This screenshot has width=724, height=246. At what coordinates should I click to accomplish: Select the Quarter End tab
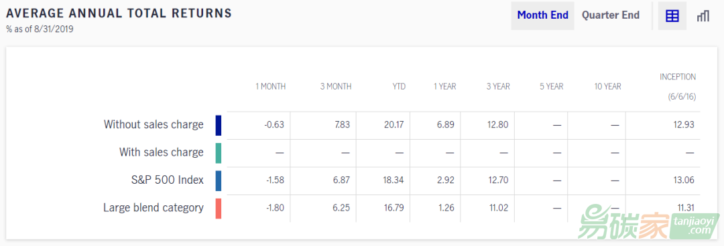point(611,15)
